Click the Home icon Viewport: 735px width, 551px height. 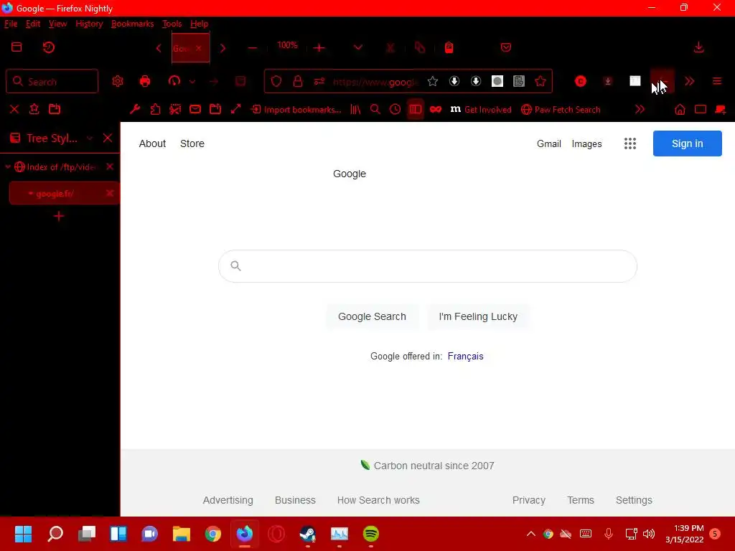[680, 109]
